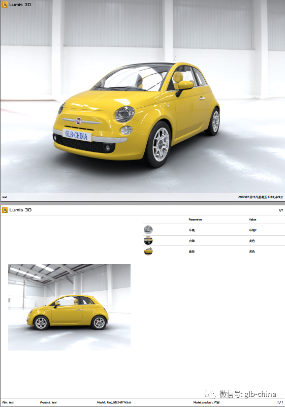
Task: Click the 'test' caption under the large render
Action: click(x=5, y=197)
